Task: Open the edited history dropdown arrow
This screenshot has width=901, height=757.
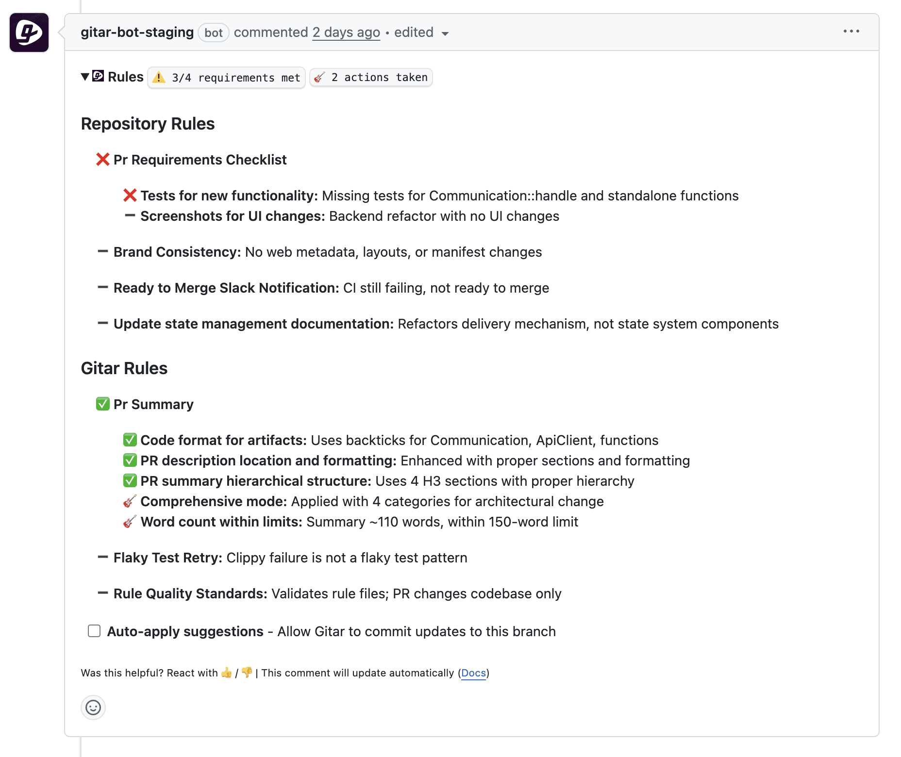Action: pos(445,33)
